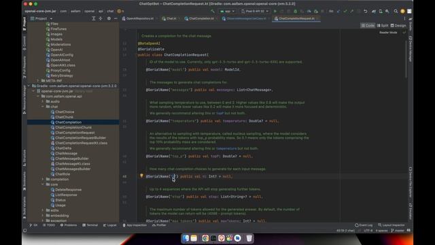Image resolution: width=435 pixels, height=245 pixels.
Task: Switch editor to Design view
Action: [398, 26]
